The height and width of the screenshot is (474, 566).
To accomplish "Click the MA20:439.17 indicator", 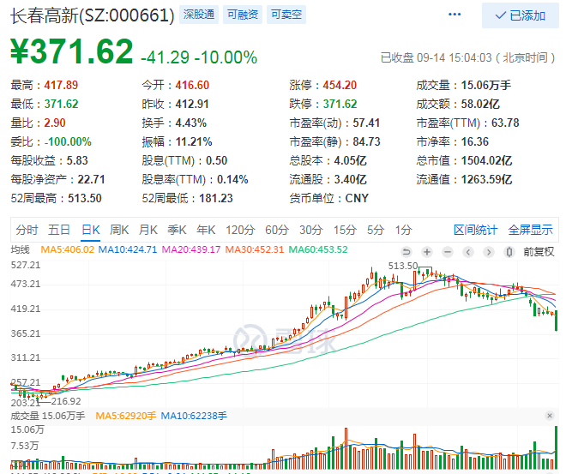I will pyautogui.click(x=191, y=249).
